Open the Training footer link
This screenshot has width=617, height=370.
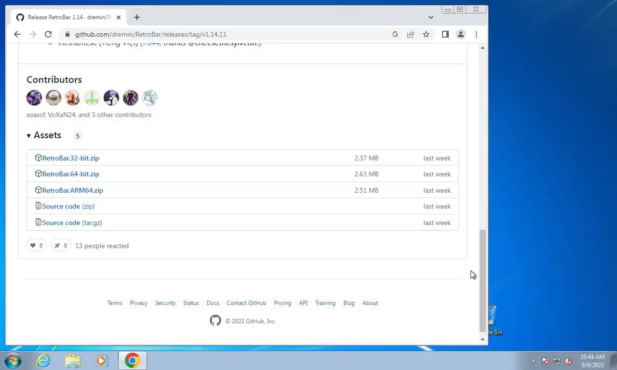tap(325, 303)
